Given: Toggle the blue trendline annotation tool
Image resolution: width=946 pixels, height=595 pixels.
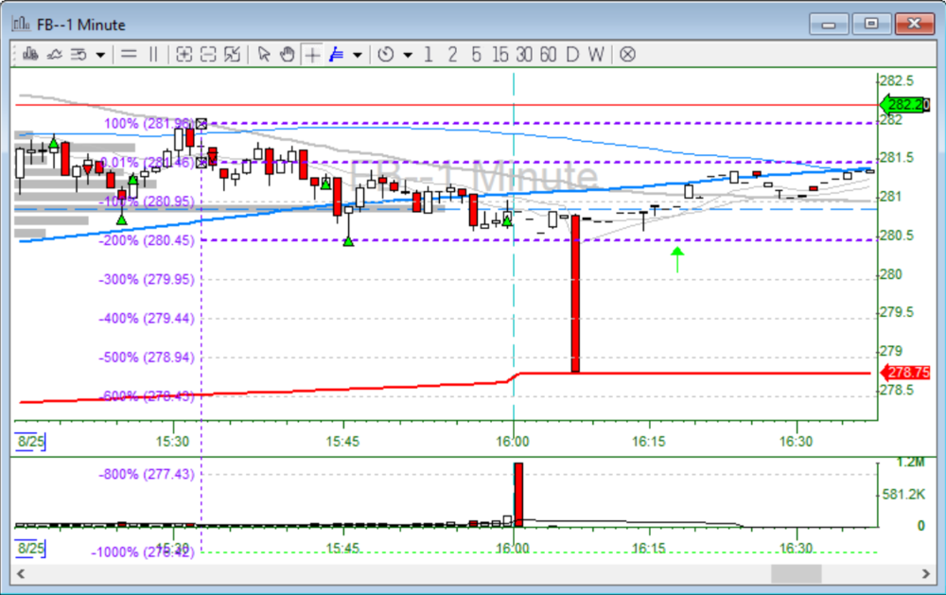Looking at the screenshot, I should [x=335, y=54].
